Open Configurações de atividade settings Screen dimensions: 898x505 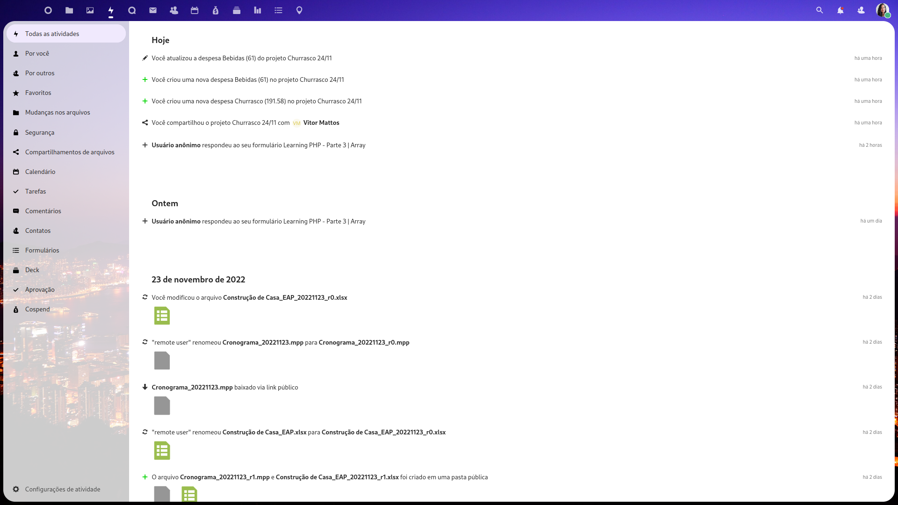point(63,489)
